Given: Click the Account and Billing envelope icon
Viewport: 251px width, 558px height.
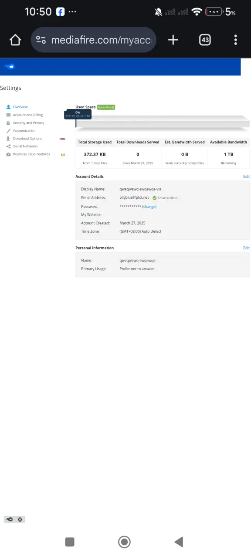Looking at the screenshot, I should pyautogui.click(x=8, y=115).
